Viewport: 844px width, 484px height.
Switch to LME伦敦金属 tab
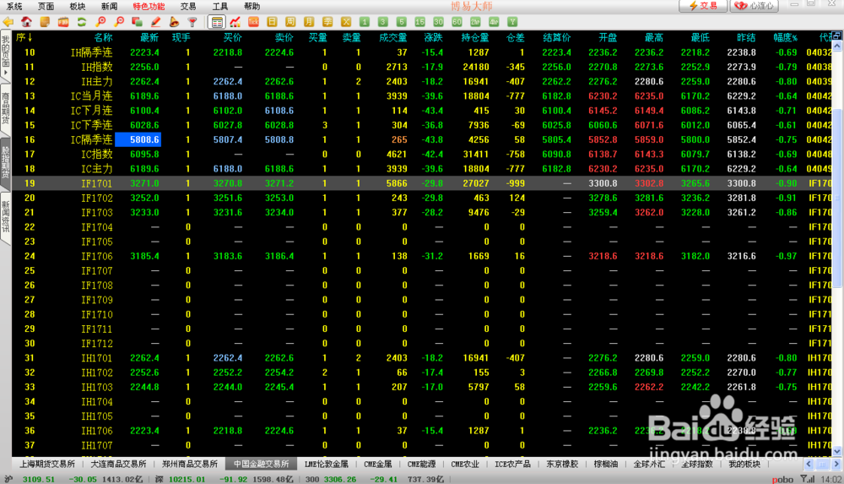point(326,464)
